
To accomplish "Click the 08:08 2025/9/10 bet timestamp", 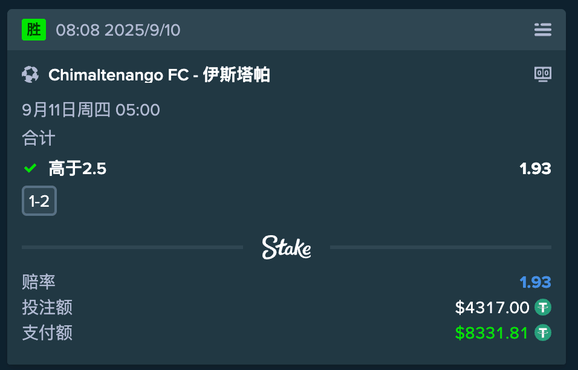I will 118,30.
